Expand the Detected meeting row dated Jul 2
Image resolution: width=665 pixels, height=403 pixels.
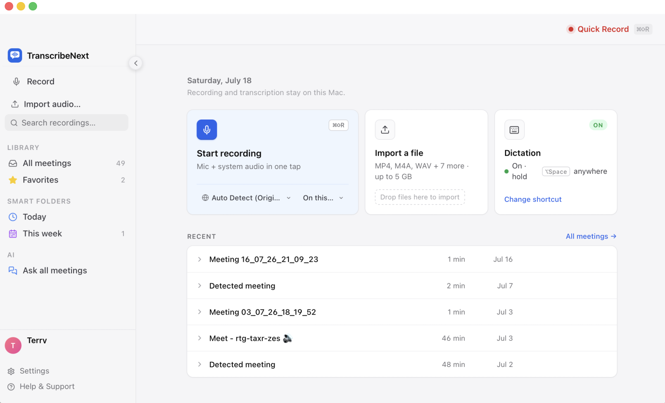[x=199, y=364]
